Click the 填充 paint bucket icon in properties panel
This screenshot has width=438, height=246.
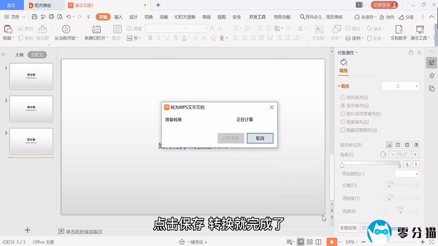343,63
